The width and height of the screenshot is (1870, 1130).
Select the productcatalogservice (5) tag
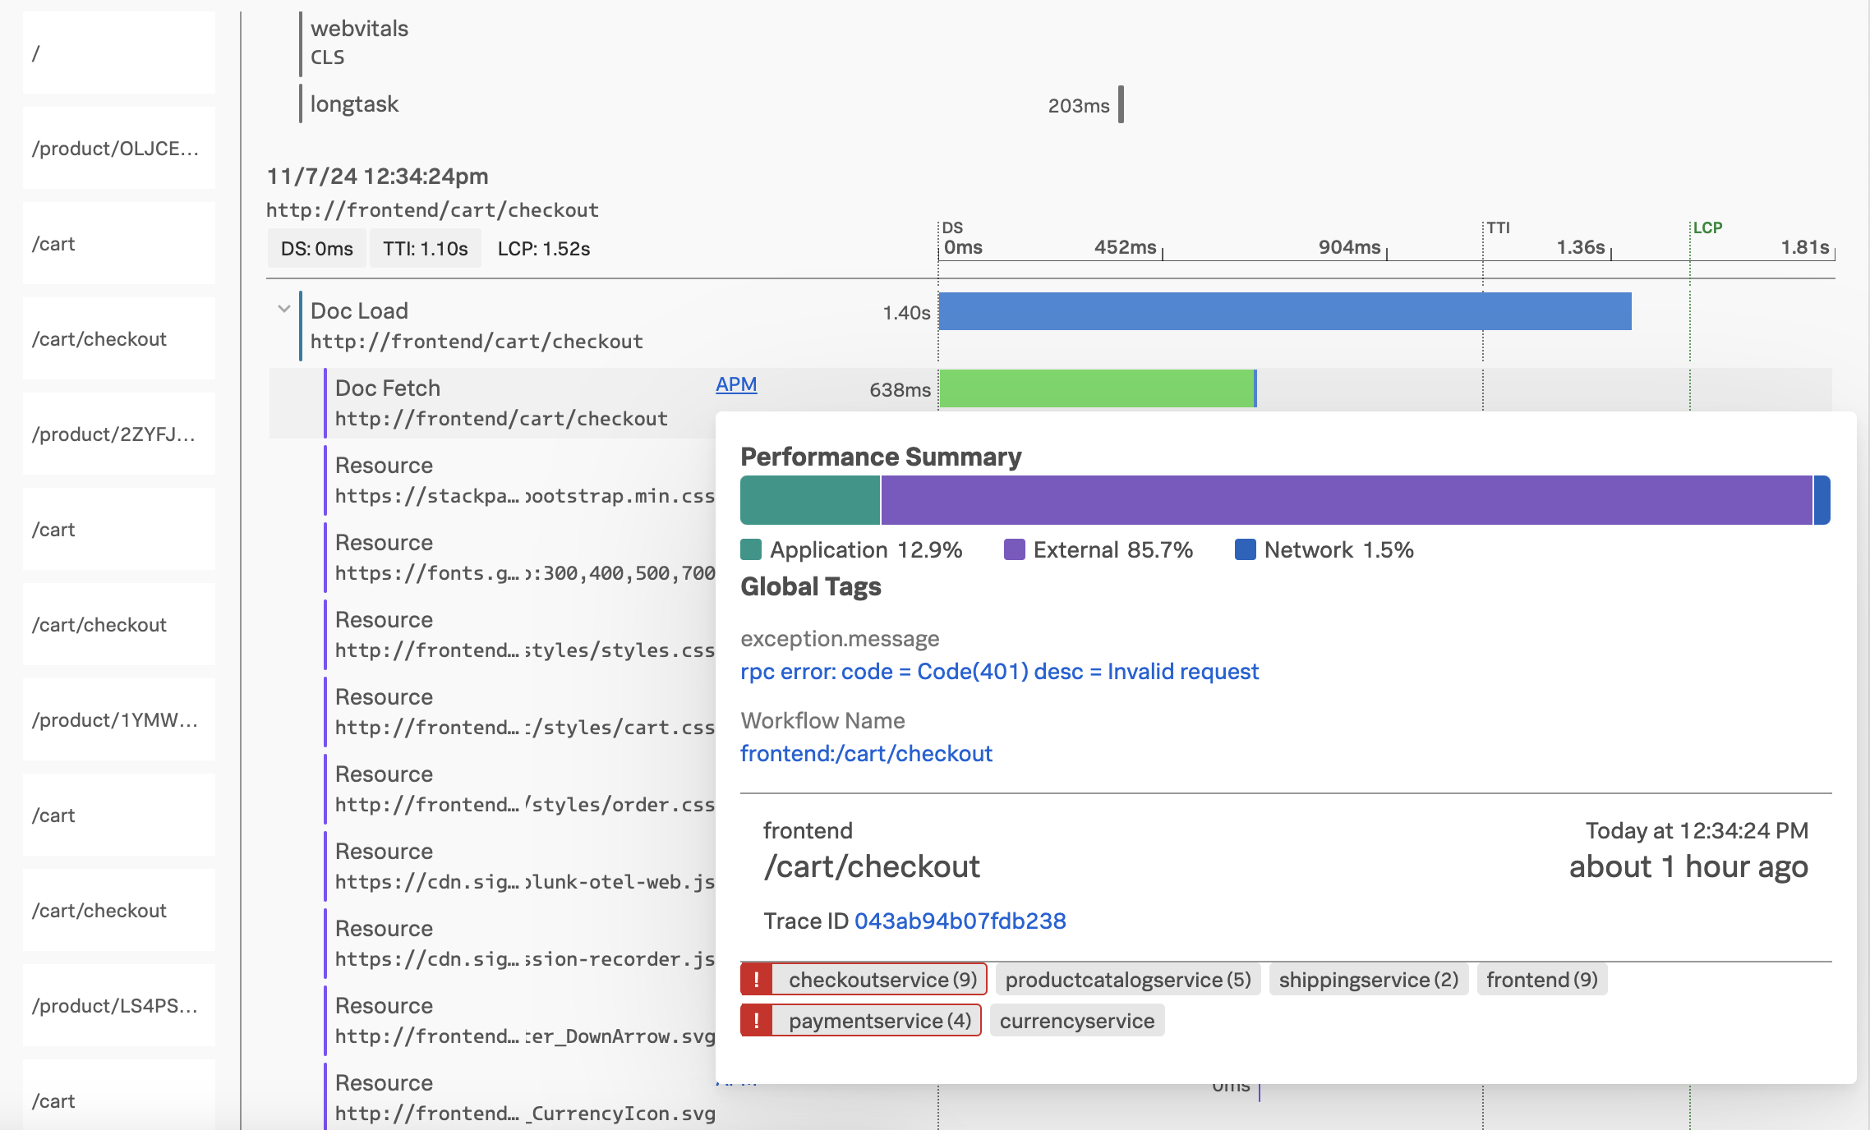click(1127, 980)
